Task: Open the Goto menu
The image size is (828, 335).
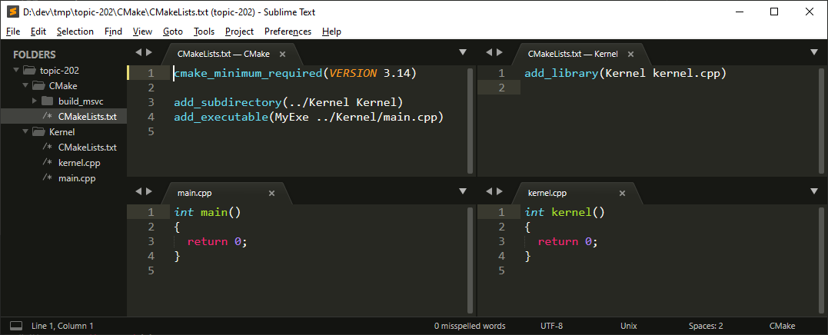Action: pos(173,32)
